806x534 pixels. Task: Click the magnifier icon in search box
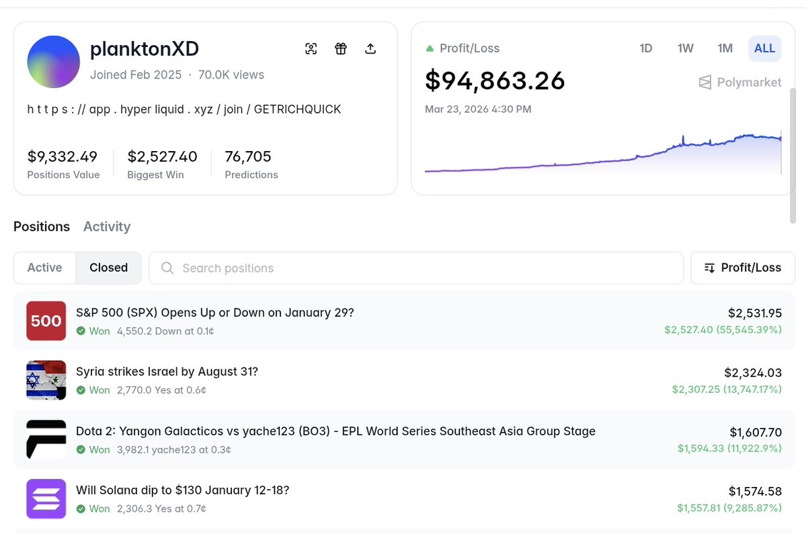pyautogui.click(x=167, y=268)
